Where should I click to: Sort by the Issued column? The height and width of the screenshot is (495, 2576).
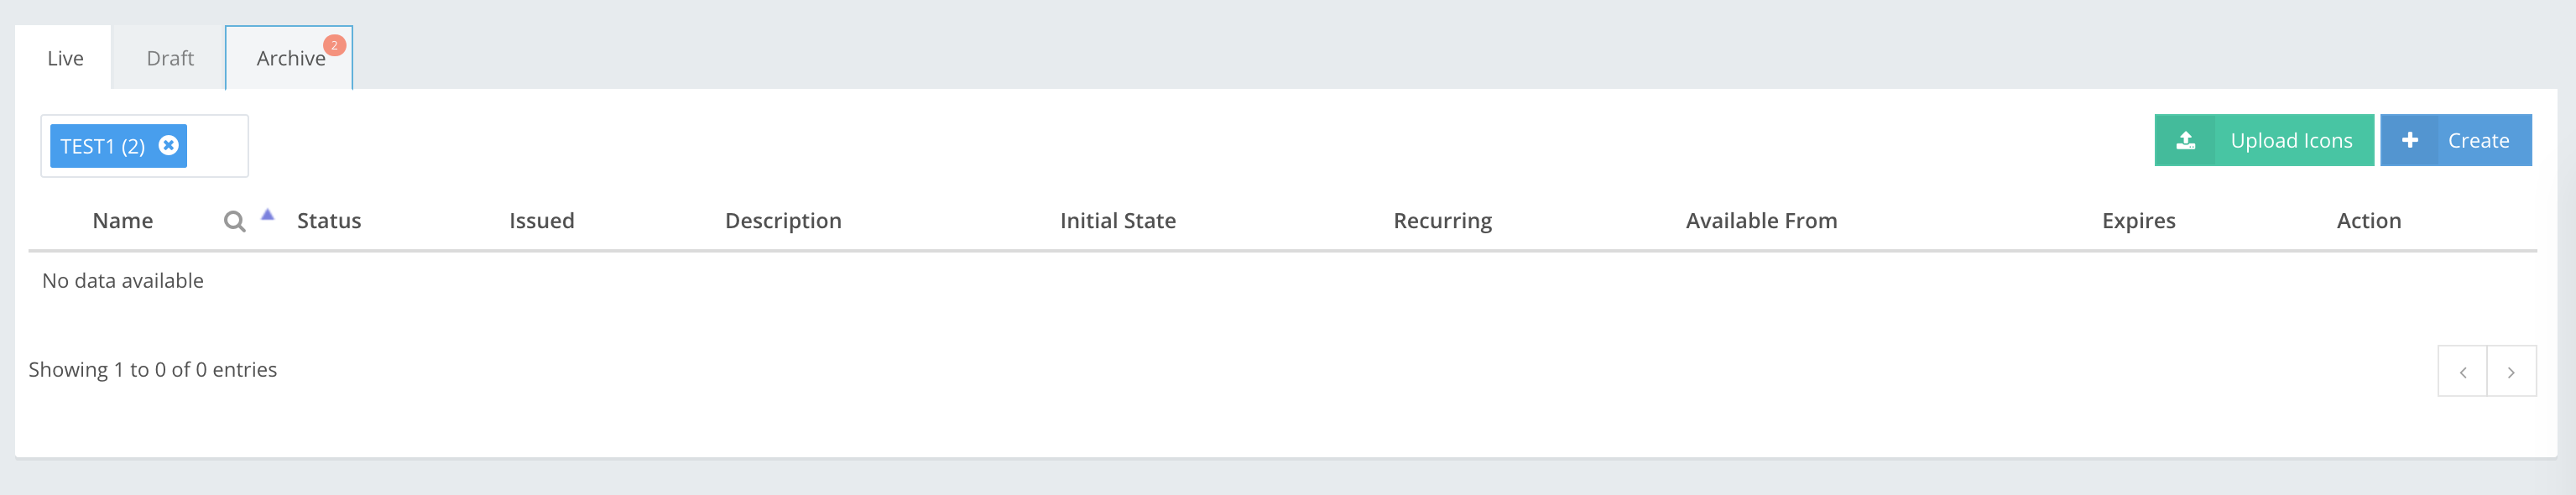(x=541, y=221)
